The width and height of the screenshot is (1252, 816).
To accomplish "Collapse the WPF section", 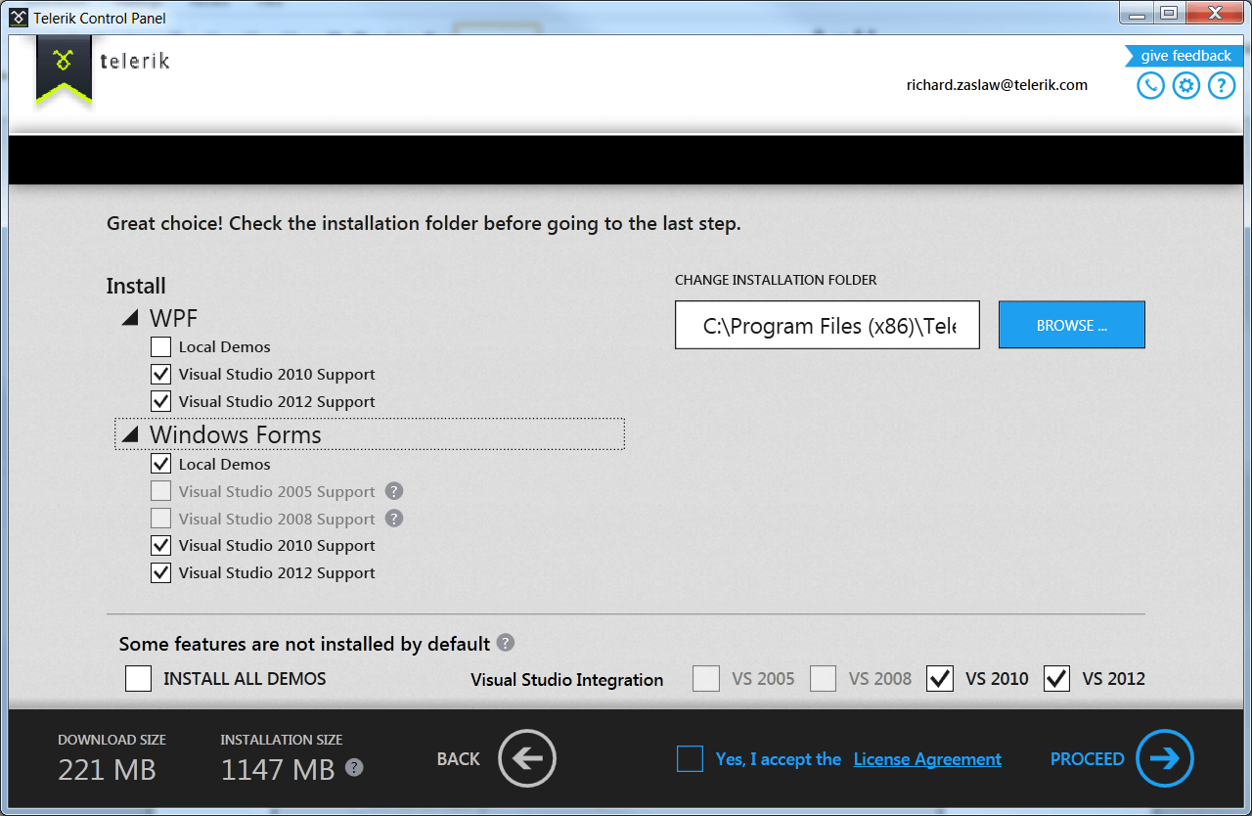I will [129, 318].
